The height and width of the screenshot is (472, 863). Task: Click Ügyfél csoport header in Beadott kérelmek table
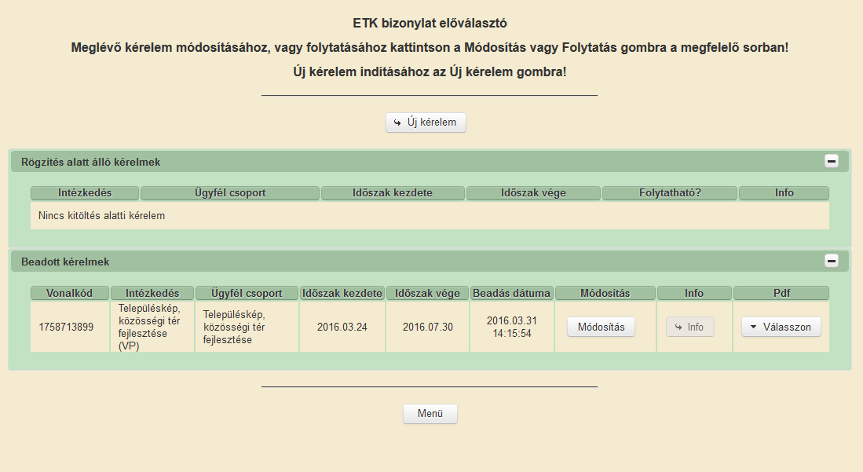click(x=247, y=293)
